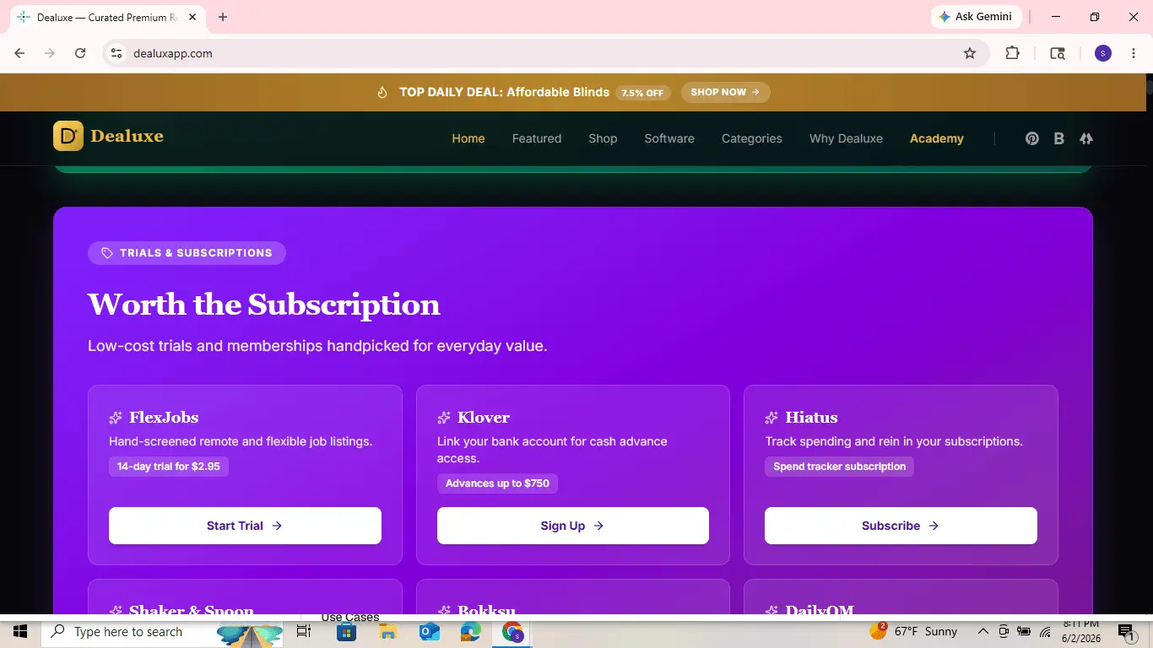Bookmark this page with star icon
Viewport: 1153px width, 648px height.
[970, 53]
